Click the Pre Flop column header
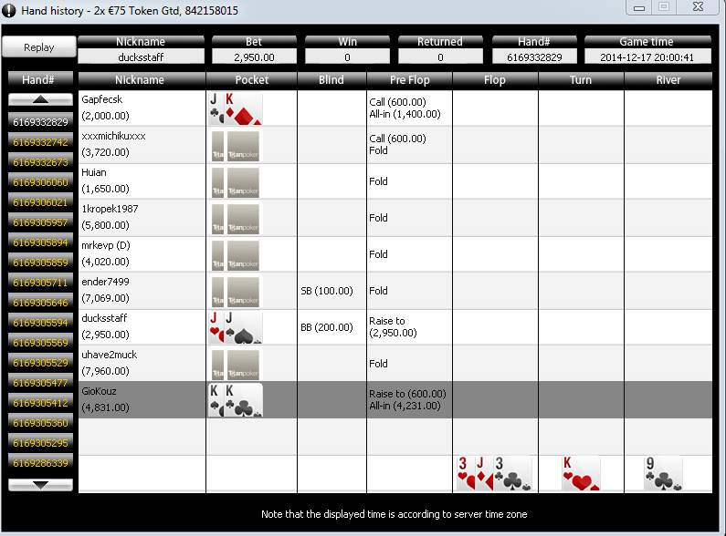The width and height of the screenshot is (726, 536). pos(409,80)
